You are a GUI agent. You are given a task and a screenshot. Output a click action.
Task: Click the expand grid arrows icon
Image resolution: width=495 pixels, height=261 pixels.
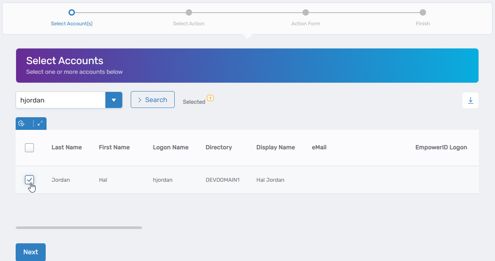click(x=40, y=123)
